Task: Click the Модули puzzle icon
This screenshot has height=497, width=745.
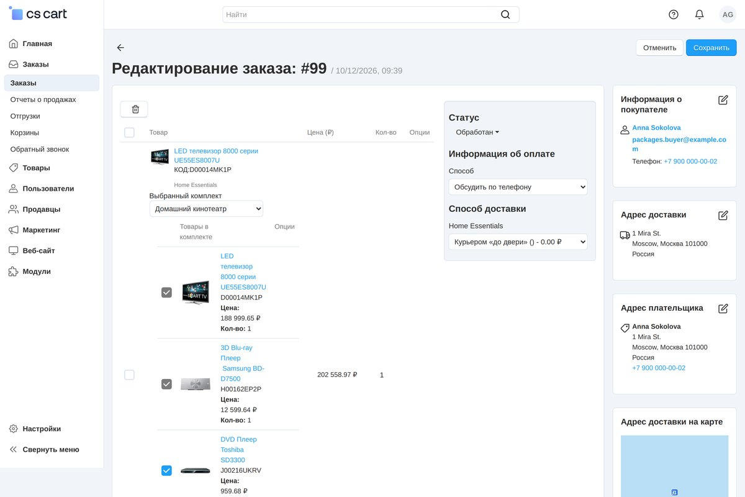Action: coord(14,271)
